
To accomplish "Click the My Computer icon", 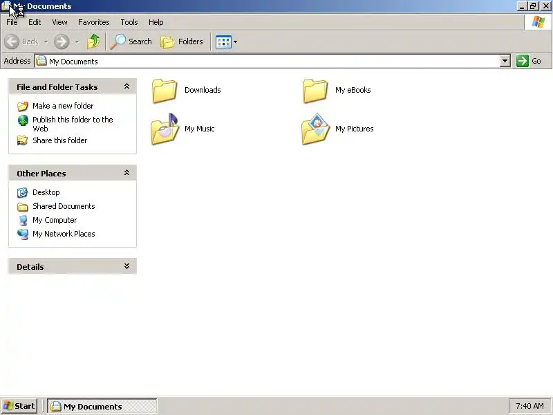I will [x=23, y=221].
